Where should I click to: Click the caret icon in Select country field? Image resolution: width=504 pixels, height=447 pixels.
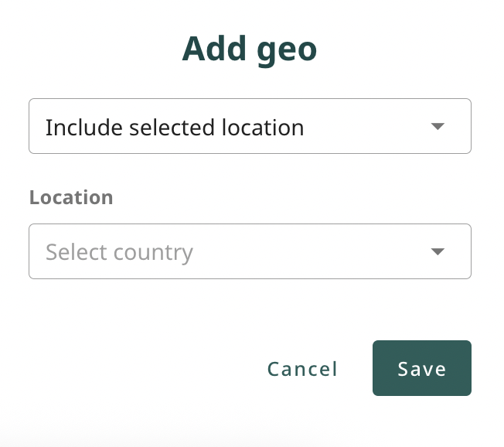(438, 251)
